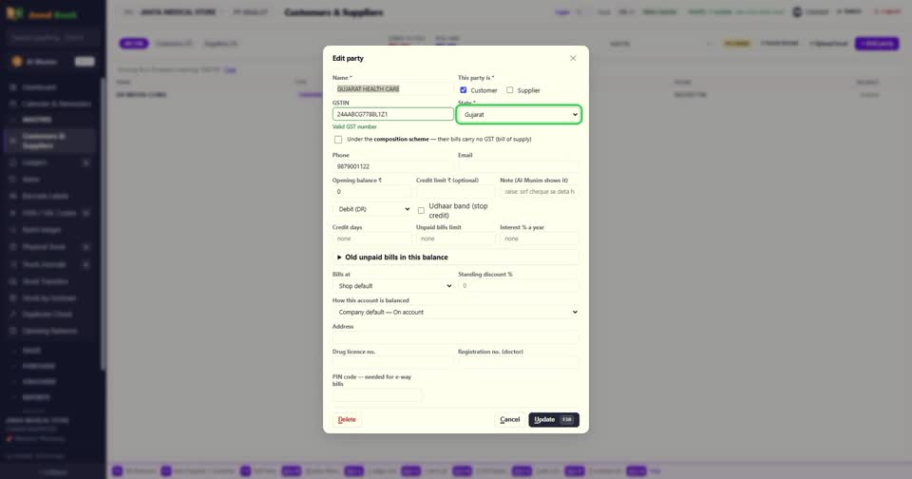
Task: Click the Cancel button
Action: pyautogui.click(x=509, y=420)
